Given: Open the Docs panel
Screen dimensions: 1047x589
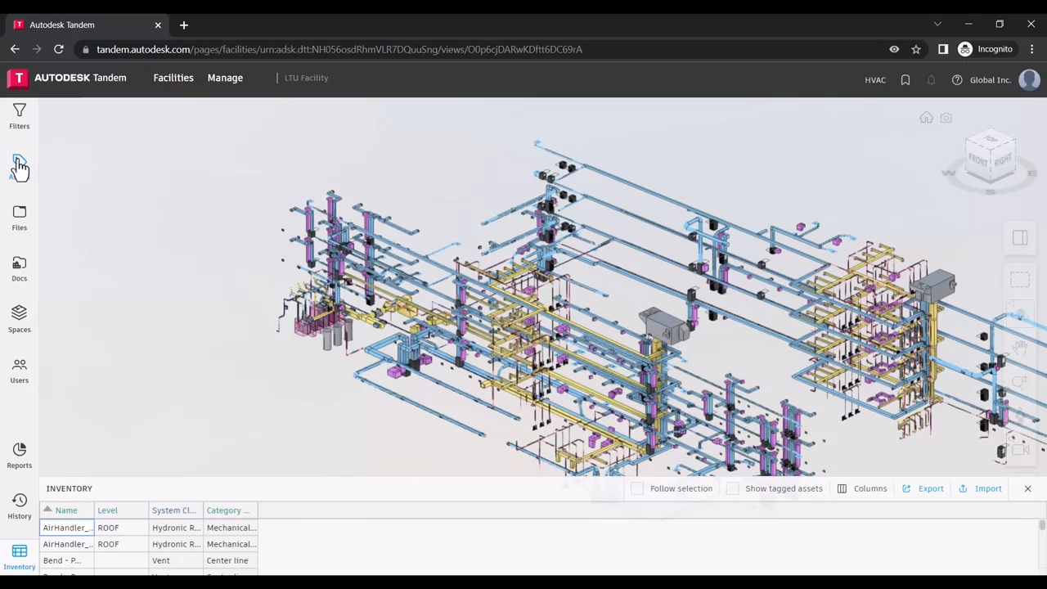Looking at the screenshot, I should (x=19, y=268).
